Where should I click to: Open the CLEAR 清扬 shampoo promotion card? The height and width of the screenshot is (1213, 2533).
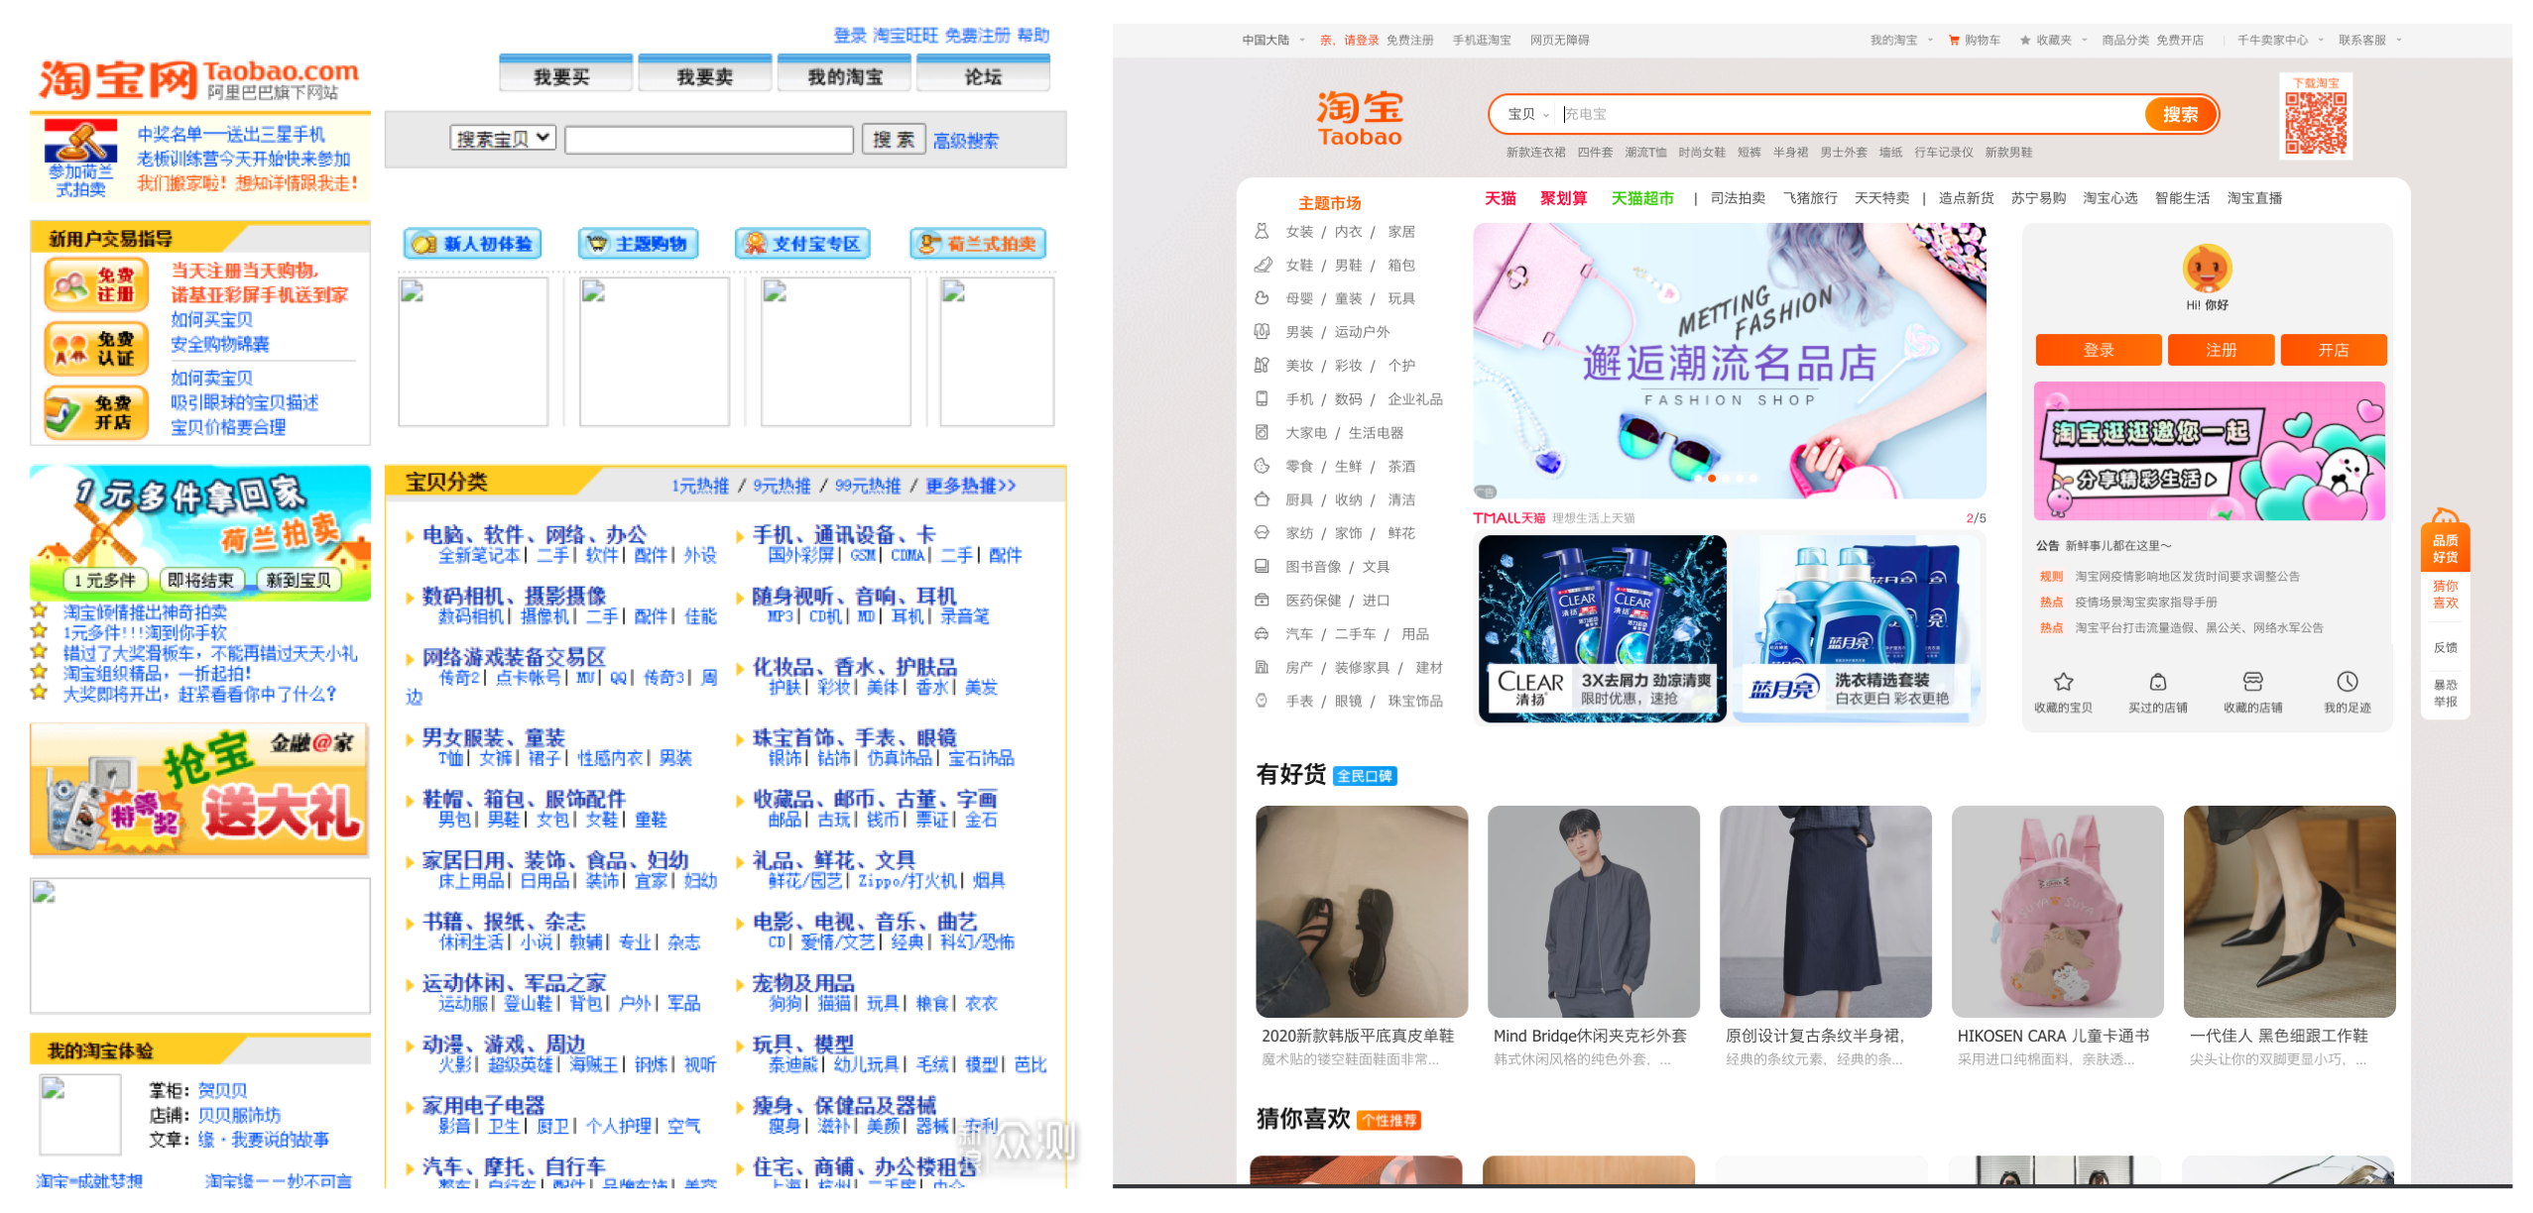[x=1602, y=628]
